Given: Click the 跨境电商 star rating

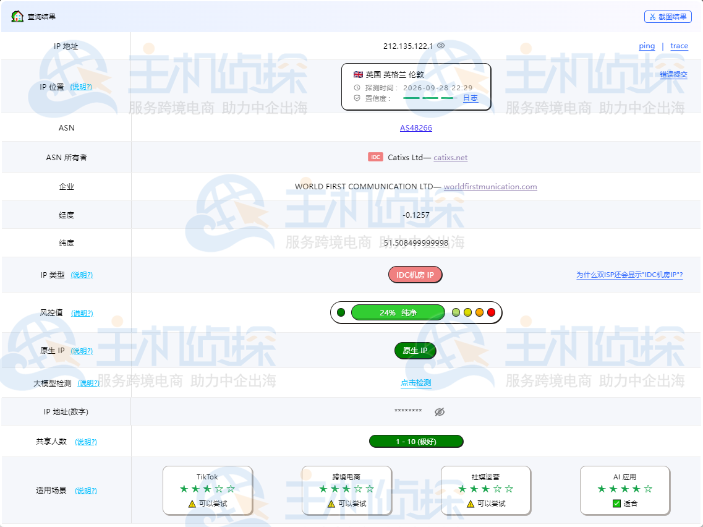Looking at the screenshot, I should pos(346,489).
